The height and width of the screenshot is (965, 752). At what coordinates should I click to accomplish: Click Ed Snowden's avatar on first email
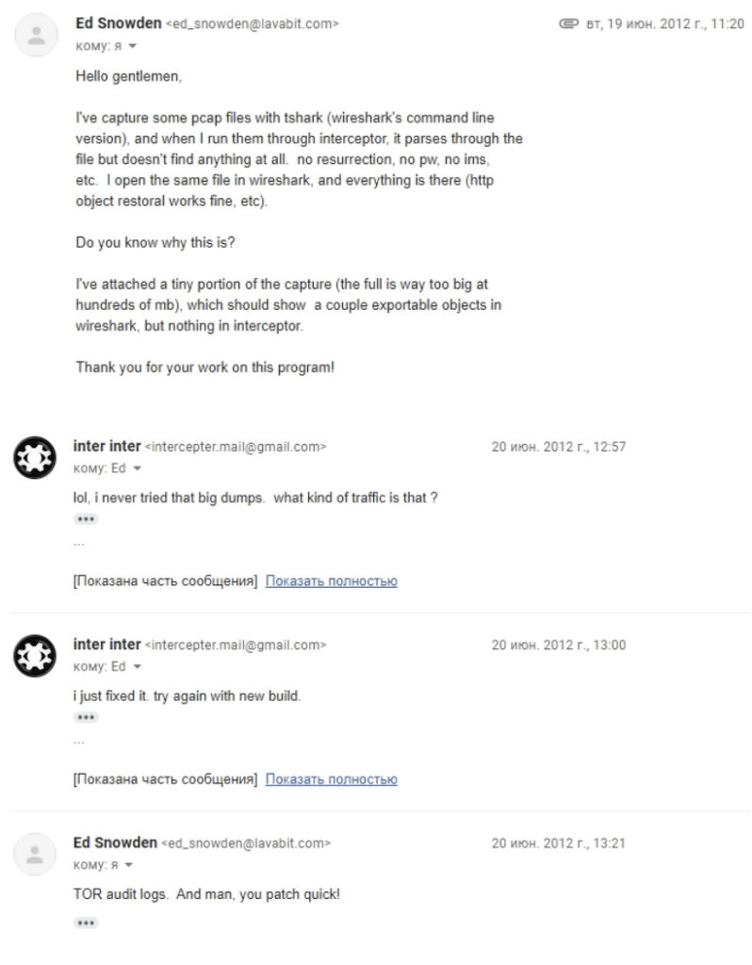pyautogui.click(x=37, y=35)
